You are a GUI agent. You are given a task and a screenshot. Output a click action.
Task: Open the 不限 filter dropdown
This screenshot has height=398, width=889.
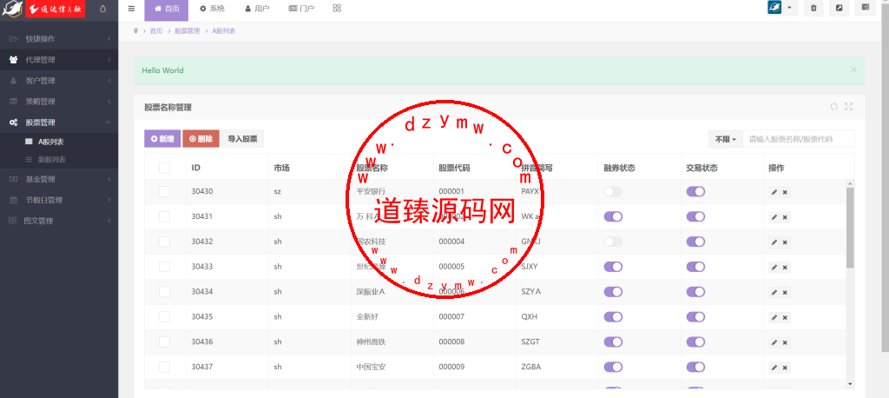click(x=725, y=139)
